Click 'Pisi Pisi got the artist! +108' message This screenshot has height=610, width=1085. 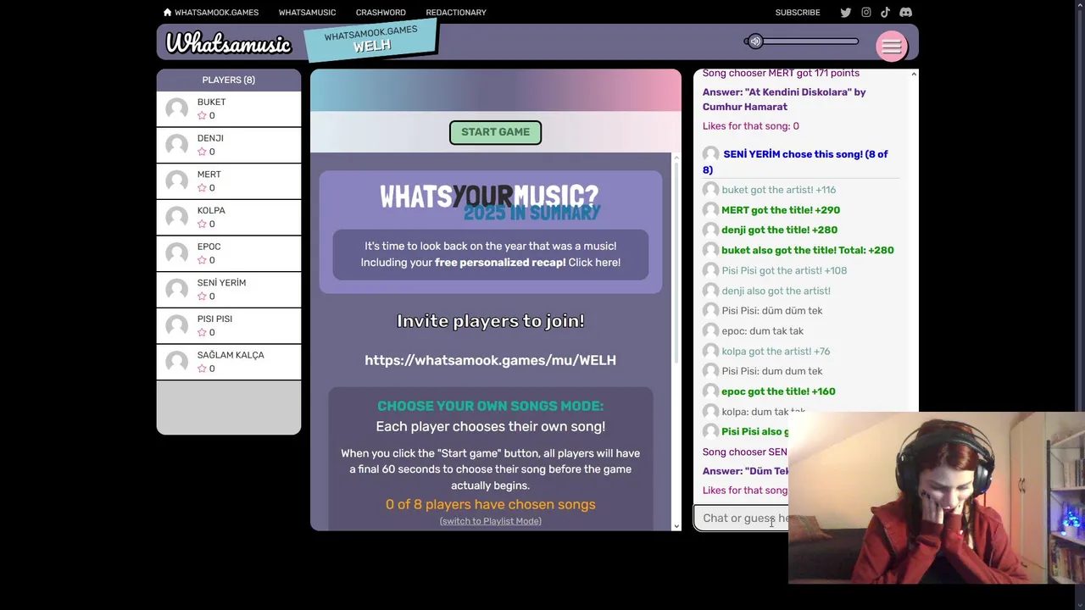[x=784, y=270]
